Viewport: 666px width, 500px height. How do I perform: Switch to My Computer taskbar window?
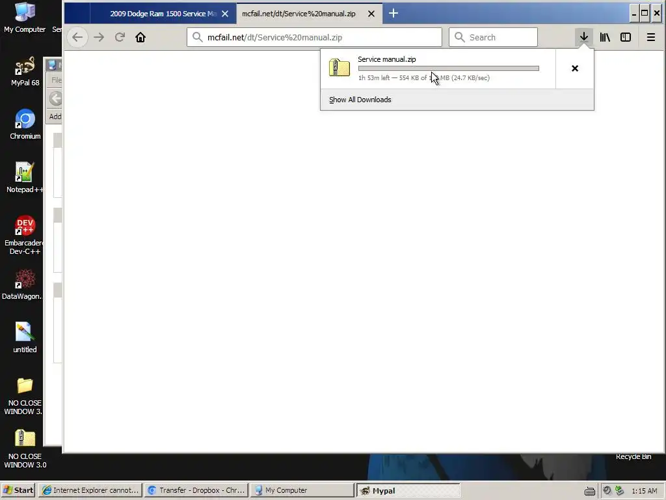click(302, 490)
